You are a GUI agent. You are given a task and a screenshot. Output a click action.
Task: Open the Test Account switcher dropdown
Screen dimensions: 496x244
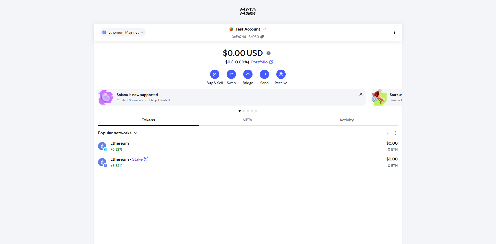(248, 29)
